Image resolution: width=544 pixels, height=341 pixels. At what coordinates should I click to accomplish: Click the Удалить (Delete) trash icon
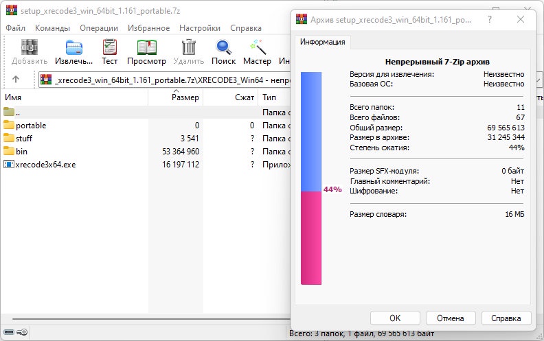tap(189, 47)
